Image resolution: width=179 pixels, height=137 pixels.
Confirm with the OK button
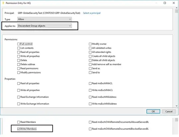pos(153,112)
